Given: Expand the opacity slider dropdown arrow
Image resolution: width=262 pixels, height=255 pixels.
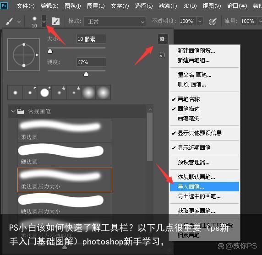Looking at the screenshot, I should [200, 21].
